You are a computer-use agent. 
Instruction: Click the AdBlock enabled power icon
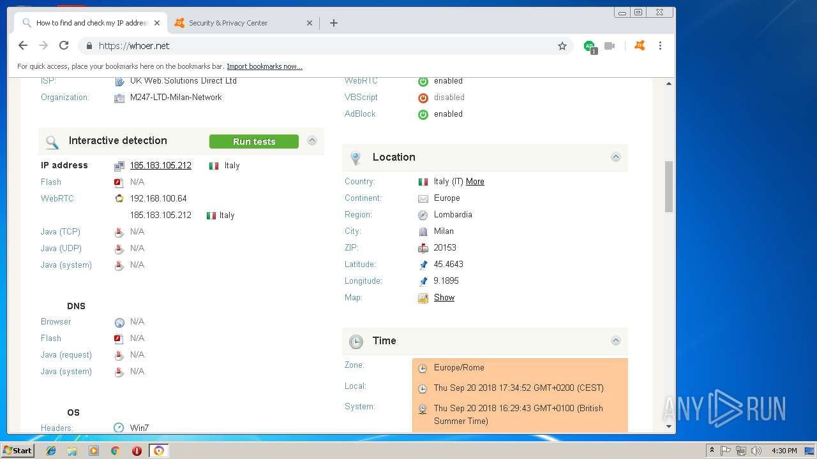[423, 114]
